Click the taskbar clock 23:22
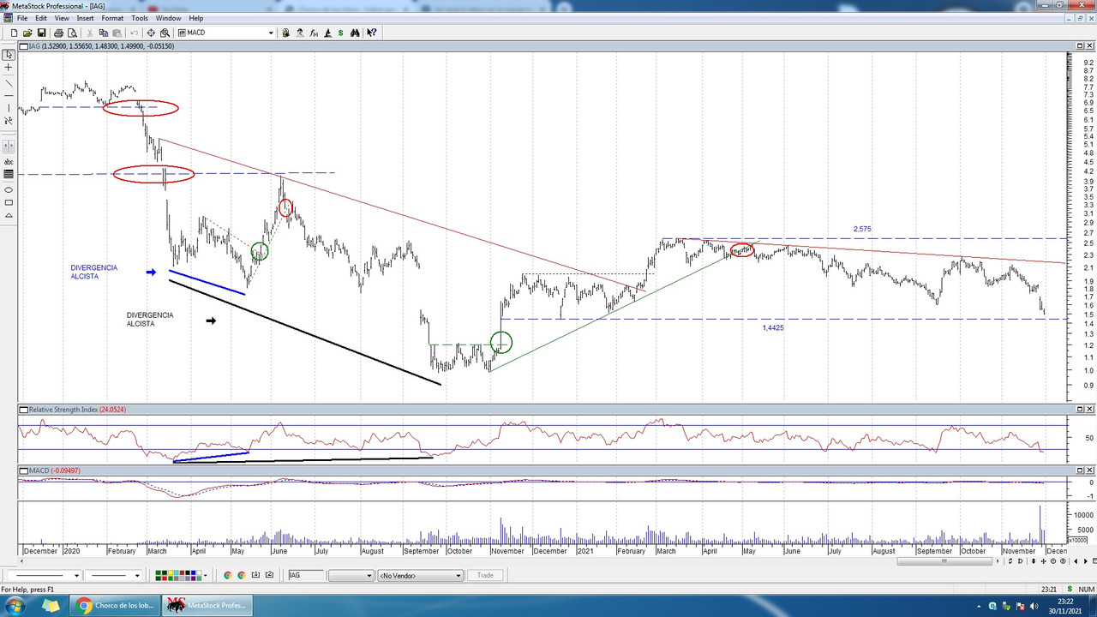1097x617 pixels. 1065,602
